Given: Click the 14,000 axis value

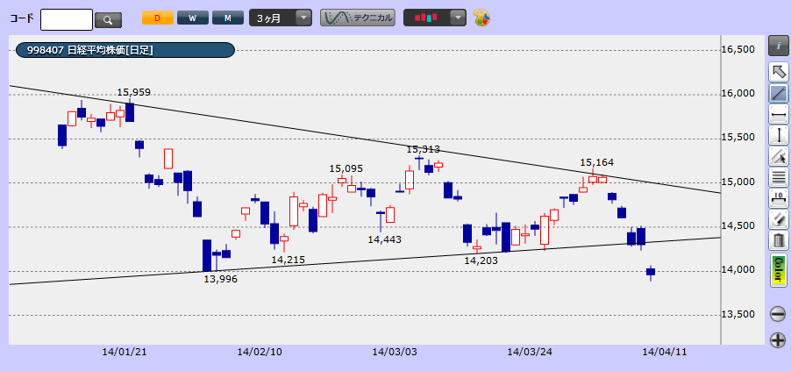Looking at the screenshot, I should pyautogui.click(x=738, y=270).
